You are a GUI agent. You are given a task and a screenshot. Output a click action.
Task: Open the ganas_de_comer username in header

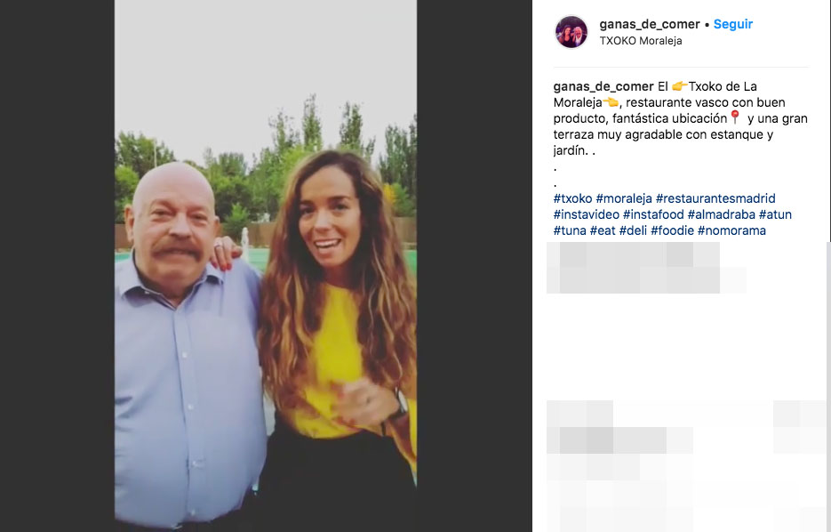click(x=649, y=24)
